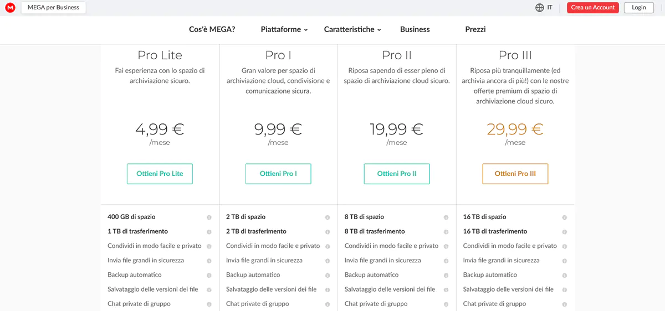This screenshot has height=311, width=665.
Task: Expand the Caratteristiche dropdown menu
Action: click(x=352, y=29)
